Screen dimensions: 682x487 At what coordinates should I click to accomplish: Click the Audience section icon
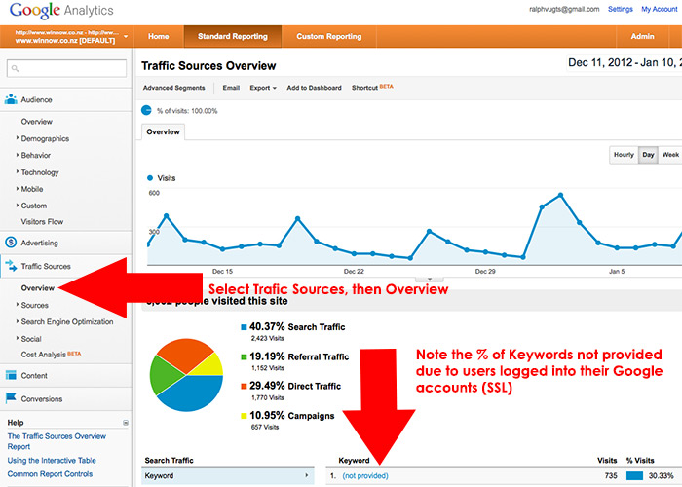11,99
